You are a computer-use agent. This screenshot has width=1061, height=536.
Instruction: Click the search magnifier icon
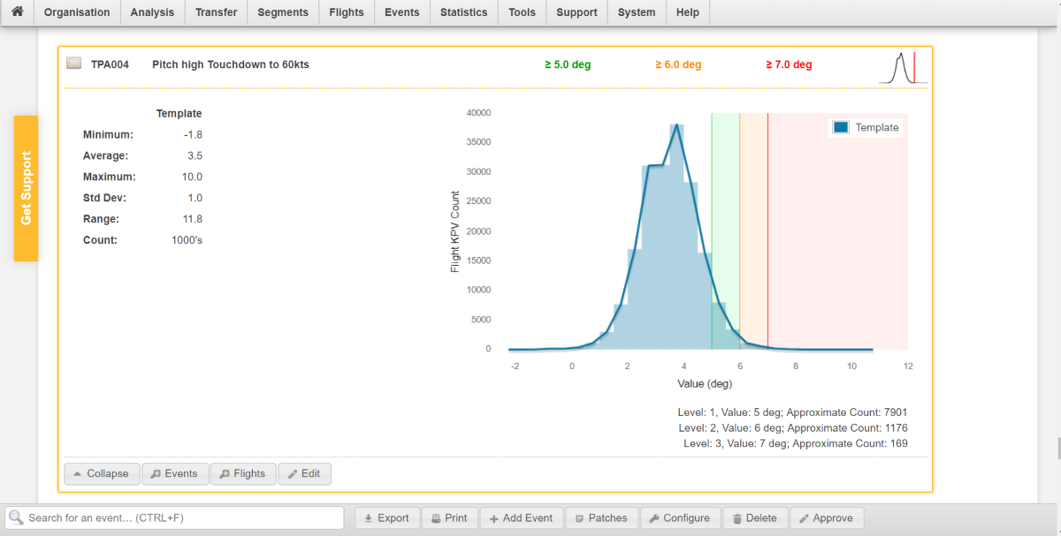coord(16,517)
